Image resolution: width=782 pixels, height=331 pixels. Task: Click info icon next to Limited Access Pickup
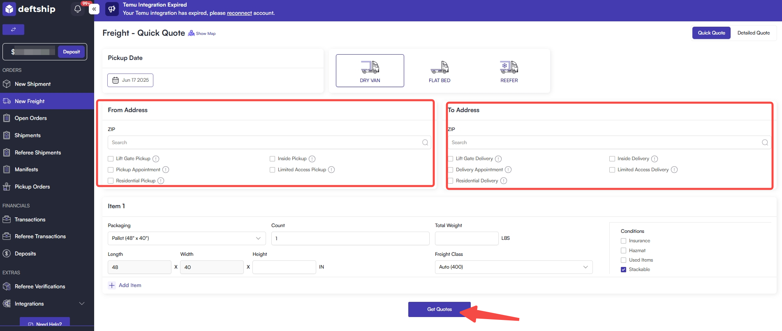point(331,170)
